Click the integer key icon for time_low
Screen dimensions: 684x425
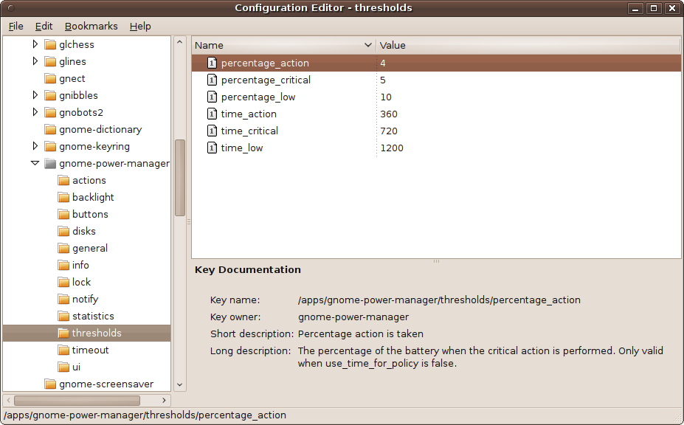tap(212, 148)
